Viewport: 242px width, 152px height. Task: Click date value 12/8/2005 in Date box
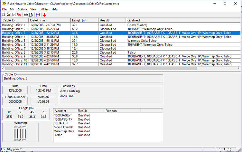pyautogui.click(x=15, y=91)
